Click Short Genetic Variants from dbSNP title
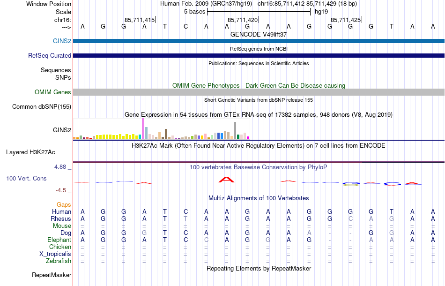 [259, 100]
